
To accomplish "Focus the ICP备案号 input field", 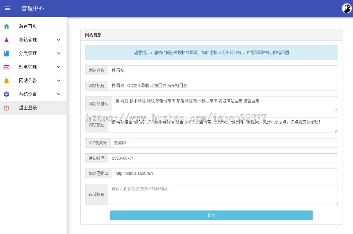I will (x=224, y=143).
